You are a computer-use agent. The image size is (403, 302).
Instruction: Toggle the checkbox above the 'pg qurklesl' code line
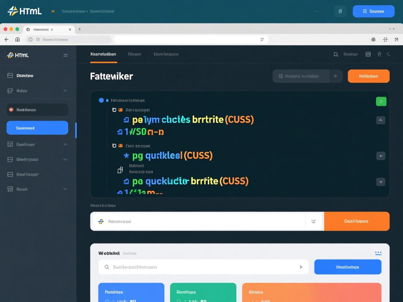tap(114, 146)
